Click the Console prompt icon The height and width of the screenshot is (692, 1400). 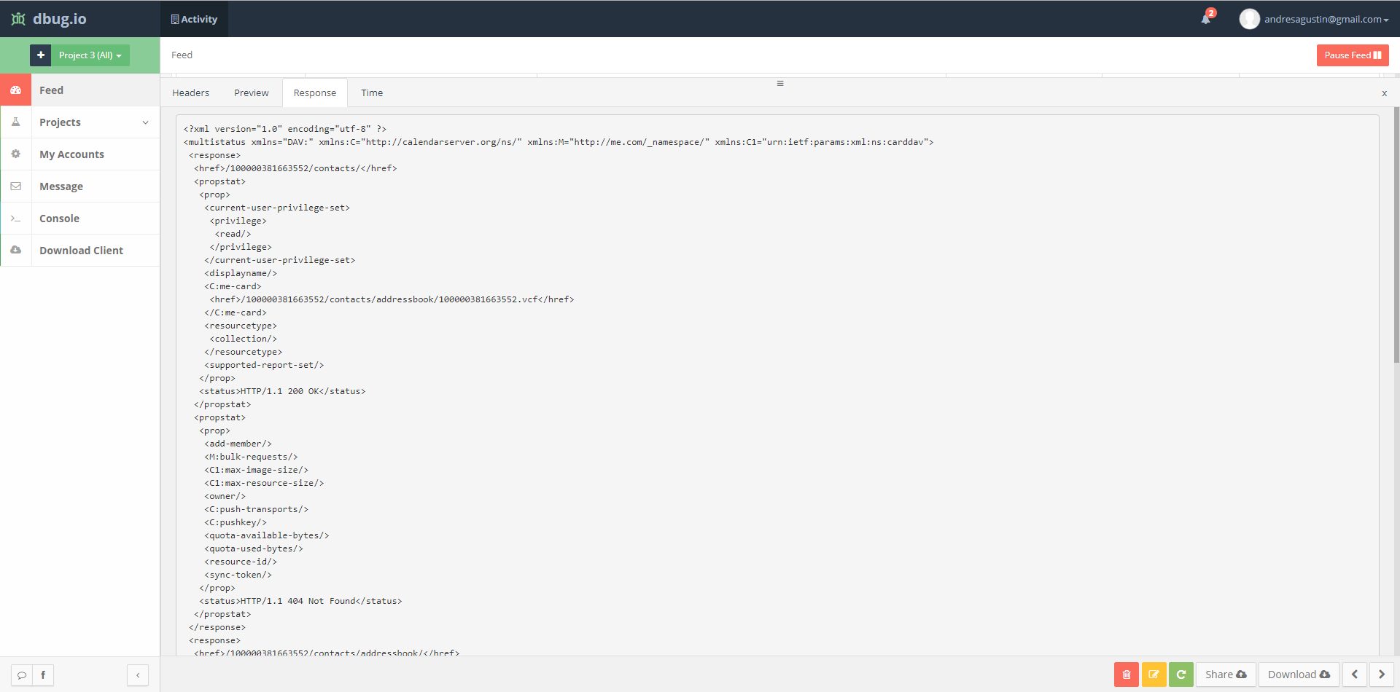[x=15, y=219]
